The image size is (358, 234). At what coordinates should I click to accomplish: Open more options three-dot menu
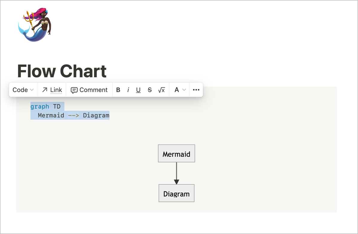click(x=196, y=90)
